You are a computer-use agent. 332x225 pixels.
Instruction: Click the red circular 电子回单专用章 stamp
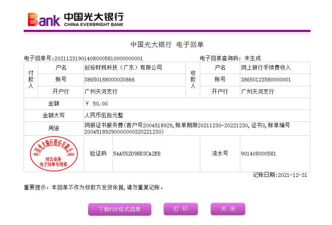[54, 154]
